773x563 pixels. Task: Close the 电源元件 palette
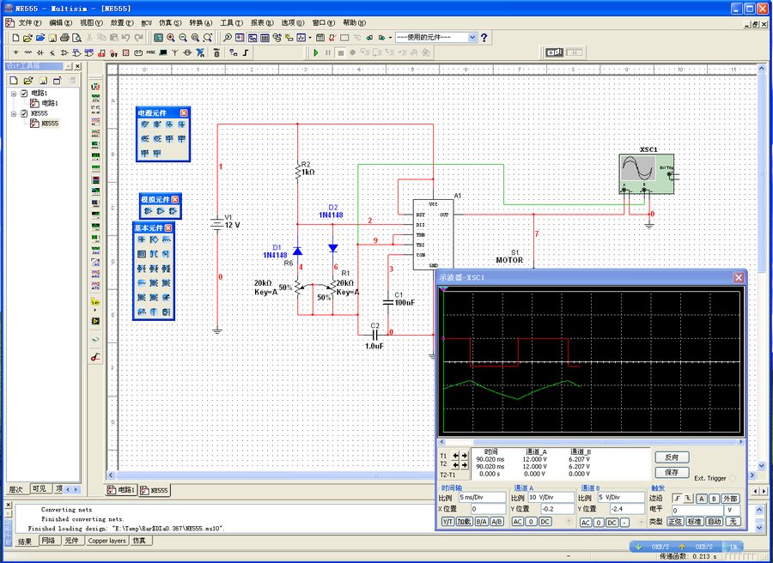pyautogui.click(x=184, y=112)
